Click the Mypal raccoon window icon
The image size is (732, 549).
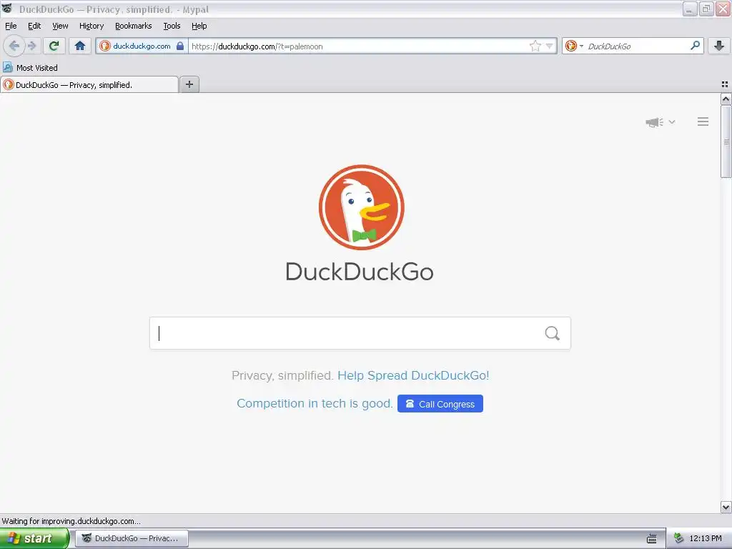coord(6,9)
